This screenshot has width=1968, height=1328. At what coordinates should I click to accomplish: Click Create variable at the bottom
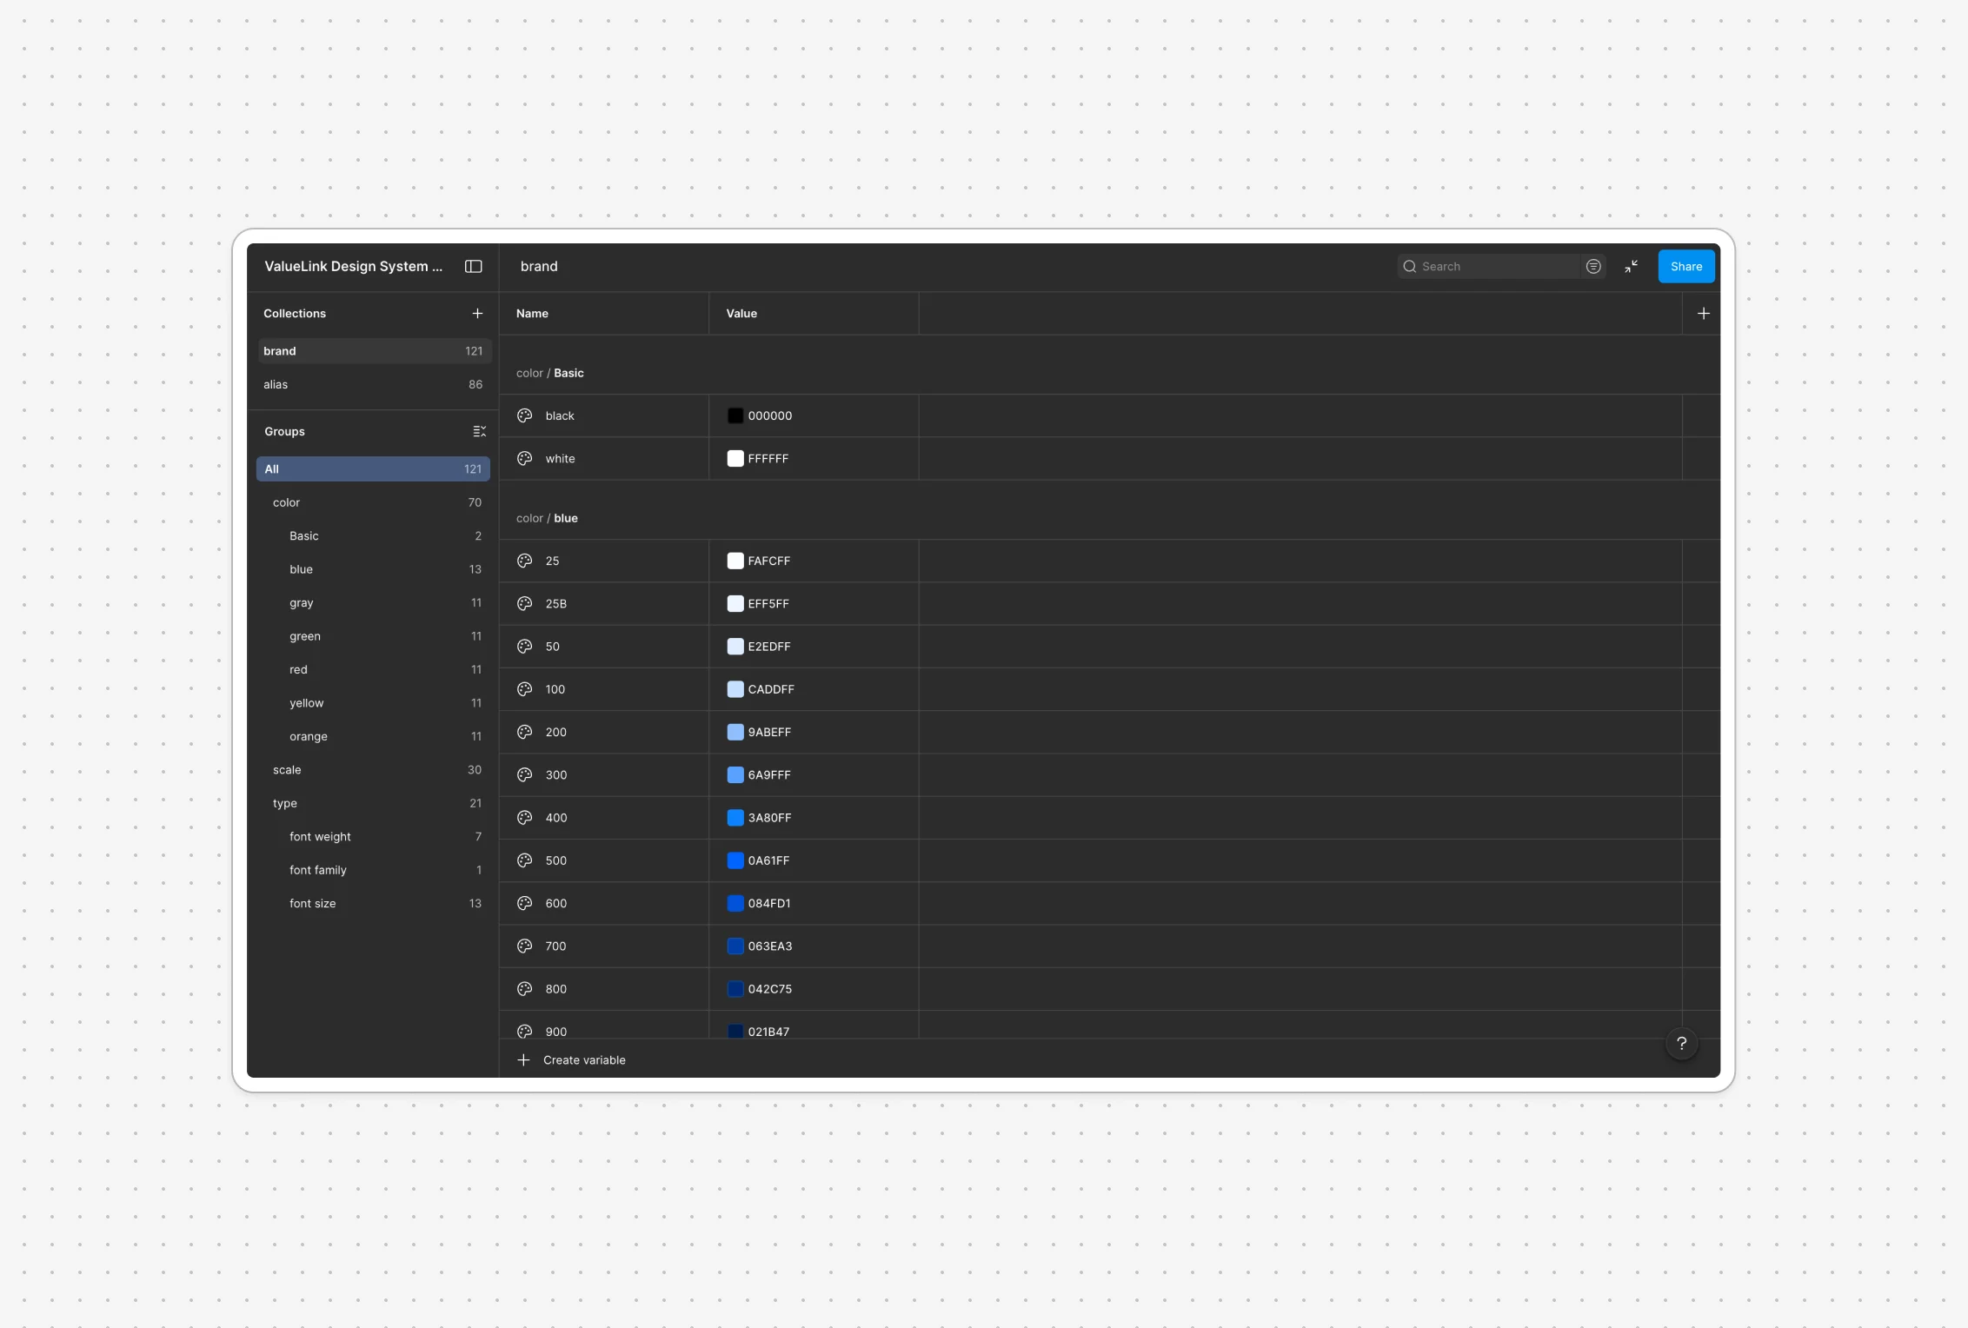coord(584,1059)
